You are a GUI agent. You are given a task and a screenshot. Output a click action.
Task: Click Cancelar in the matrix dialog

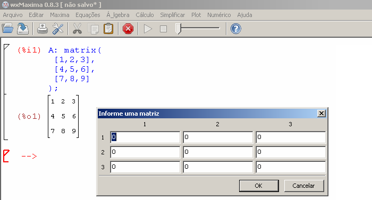point(303,186)
